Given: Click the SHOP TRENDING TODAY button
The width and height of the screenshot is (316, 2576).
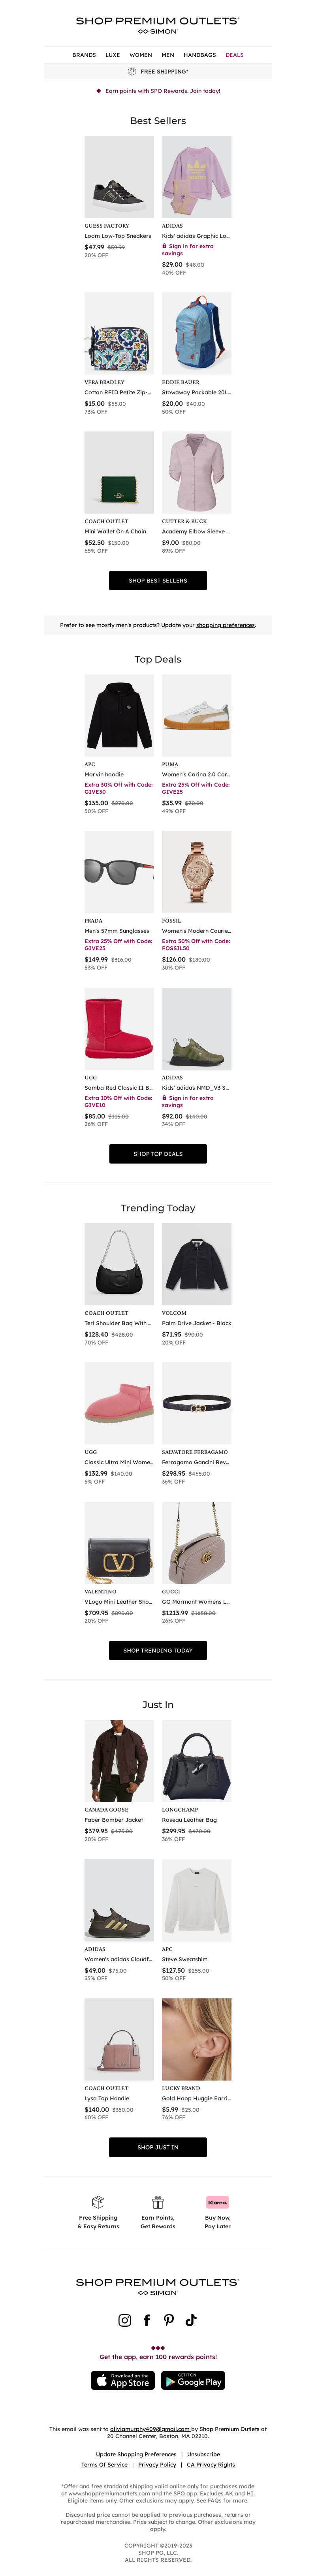Looking at the screenshot, I should pyautogui.click(x=158, y=1650).
